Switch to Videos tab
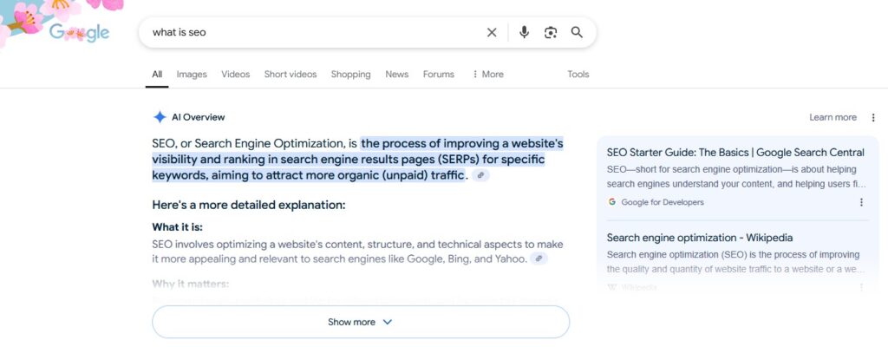The width and height of the screenshot is (888, 347). 236,75
